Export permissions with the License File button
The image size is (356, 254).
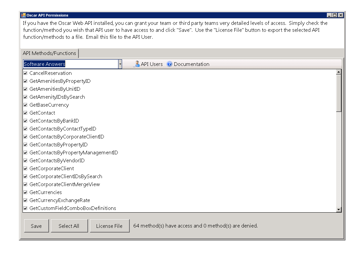(x=110, y=226)
